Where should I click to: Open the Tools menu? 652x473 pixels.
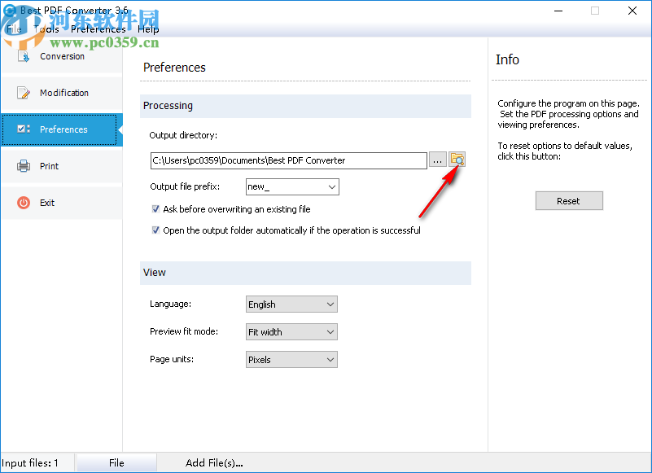tap(46, 28)
